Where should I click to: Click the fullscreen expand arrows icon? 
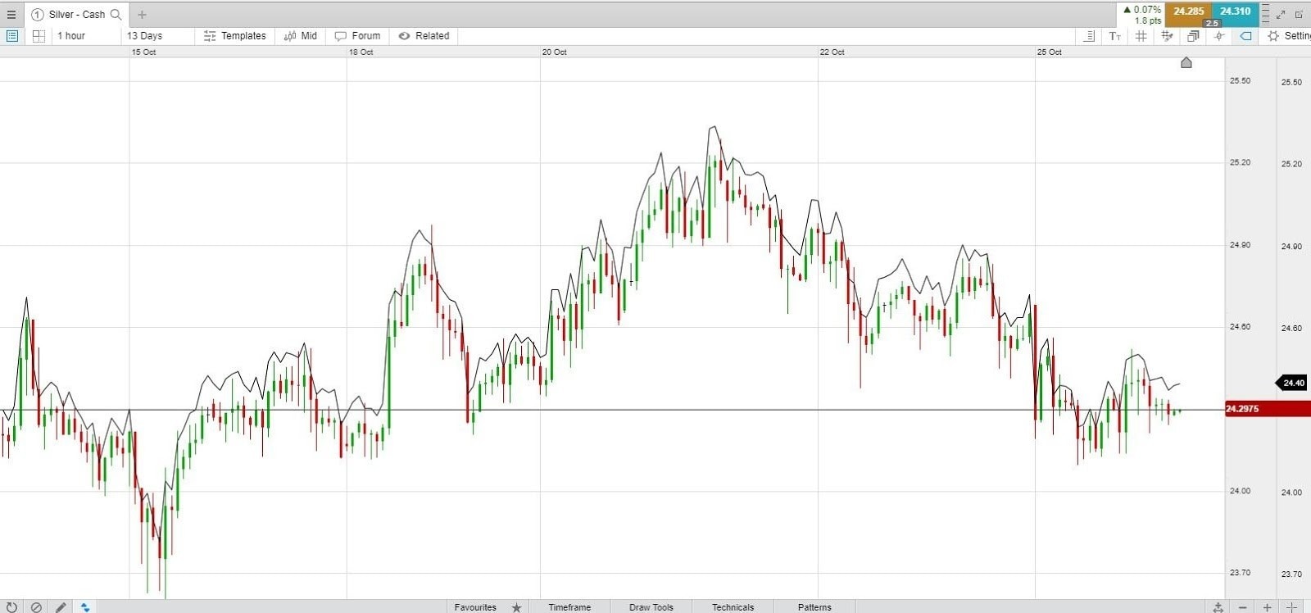(1281, 14)
